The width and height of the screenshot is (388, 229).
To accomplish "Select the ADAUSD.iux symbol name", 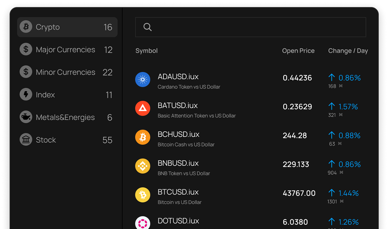I will pyautogui.click(x=178, y=77).
